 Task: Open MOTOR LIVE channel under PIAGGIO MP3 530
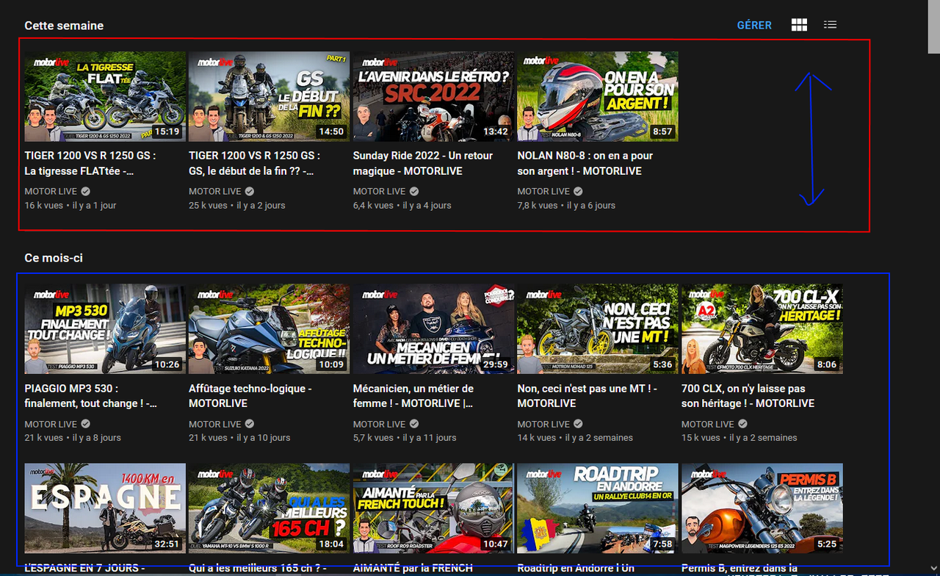click(x=51, y=424)
